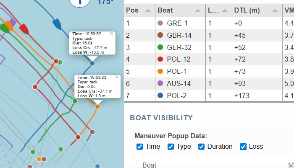Click the blue POL-2 boat icon on map

tap(57, 24)
